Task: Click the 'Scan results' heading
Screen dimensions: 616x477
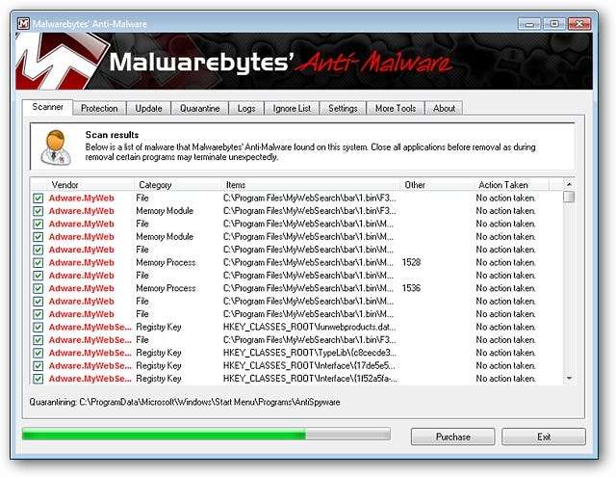Action: pyautogui.click(x=112, y=135)
